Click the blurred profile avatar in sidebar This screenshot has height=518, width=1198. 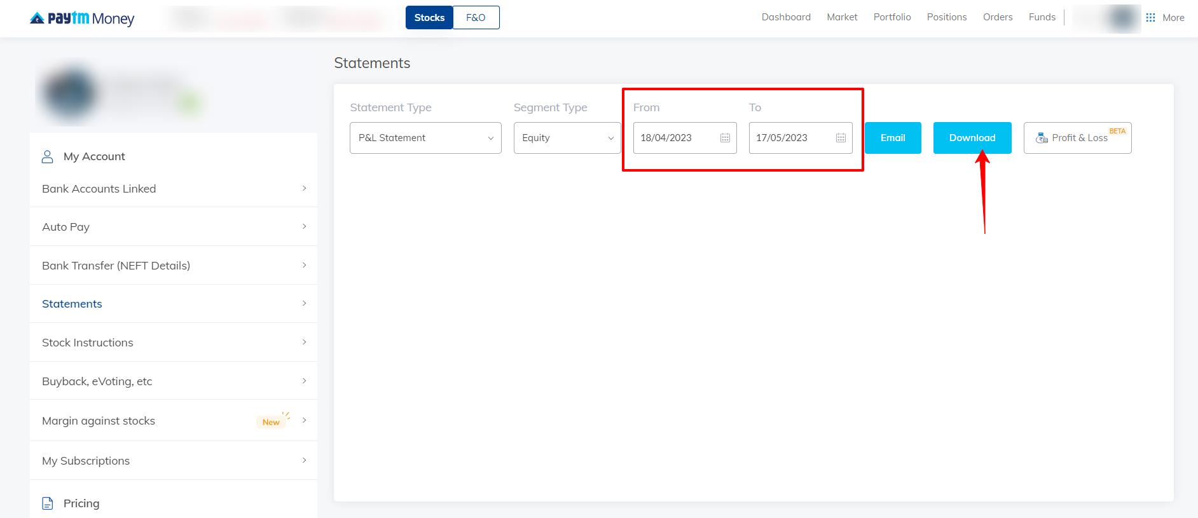(70, 93)
